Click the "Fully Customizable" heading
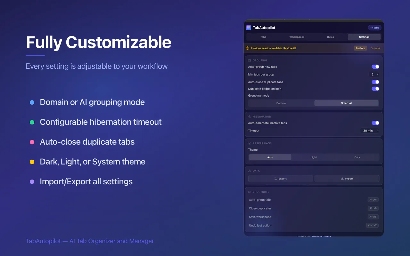410x256 pixels. pyautogui.click(x=99, y=42)
